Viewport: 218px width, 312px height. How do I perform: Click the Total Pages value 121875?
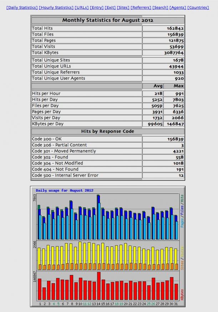pos(176,41)
